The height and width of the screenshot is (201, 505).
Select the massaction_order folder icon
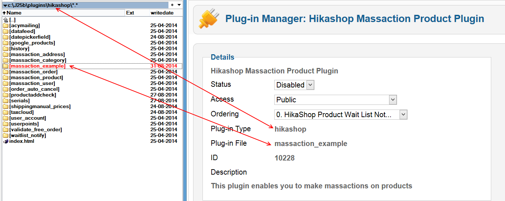pos(5,72)
